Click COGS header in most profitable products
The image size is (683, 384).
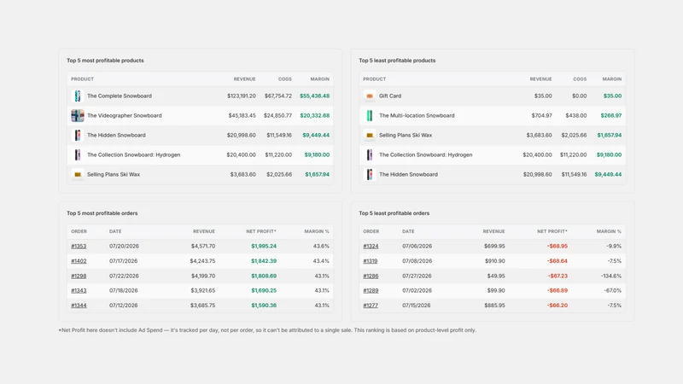285,79
